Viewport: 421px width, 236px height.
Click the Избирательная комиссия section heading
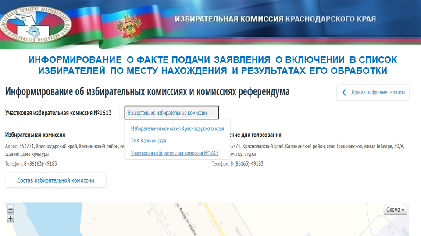[35, 135]
